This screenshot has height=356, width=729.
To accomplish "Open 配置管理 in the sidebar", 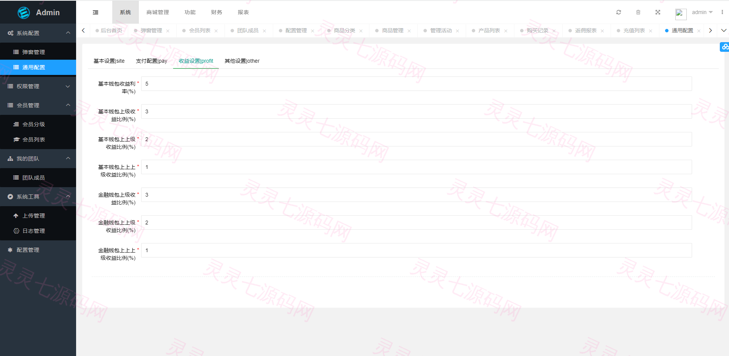I will [38, 250].
